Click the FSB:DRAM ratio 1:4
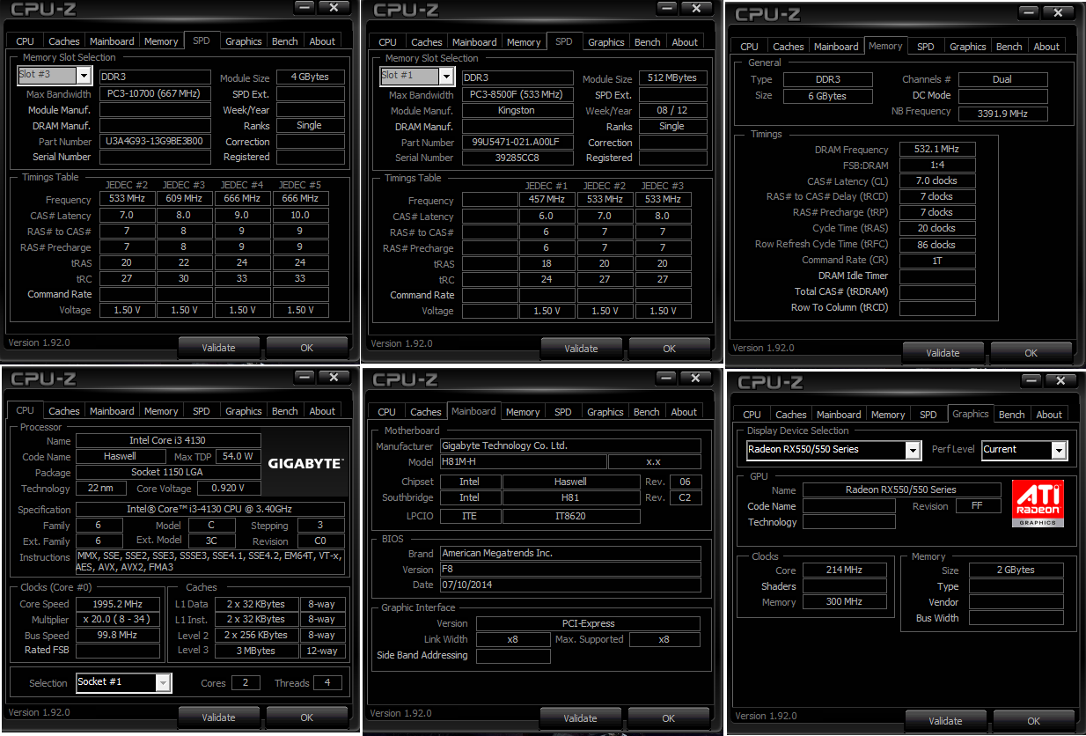This screenshot has height=736, width=1086. coord(936,166)
